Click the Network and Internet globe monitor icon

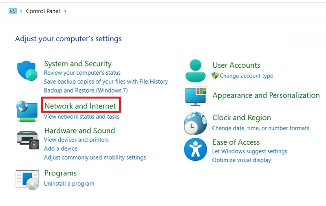pyautogui.click(x=27, y=111)
